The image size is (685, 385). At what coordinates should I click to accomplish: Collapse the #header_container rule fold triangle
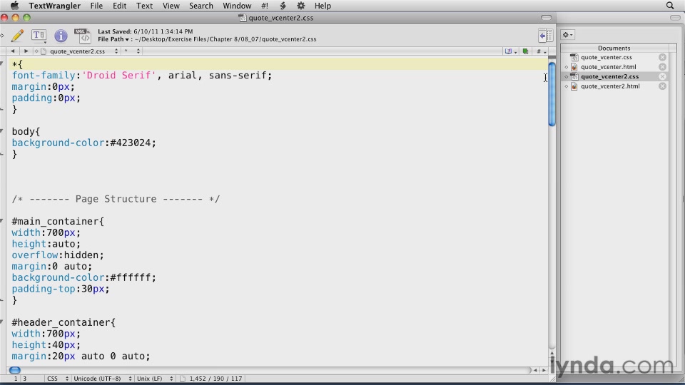[x=2, y=322]
